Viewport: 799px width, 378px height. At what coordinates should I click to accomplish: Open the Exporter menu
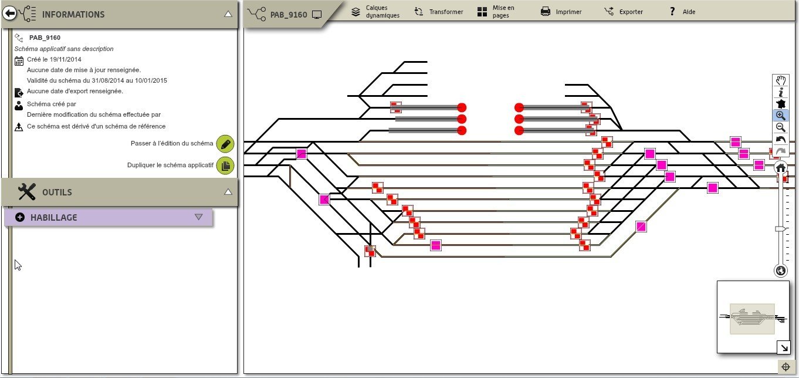624,12
